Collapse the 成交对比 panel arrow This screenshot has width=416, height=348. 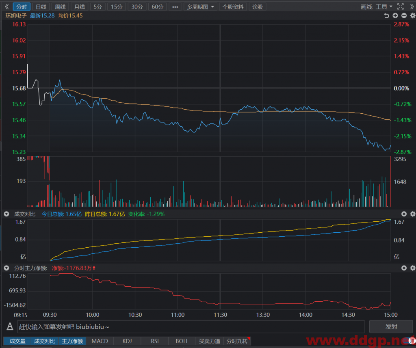(6, 214)
